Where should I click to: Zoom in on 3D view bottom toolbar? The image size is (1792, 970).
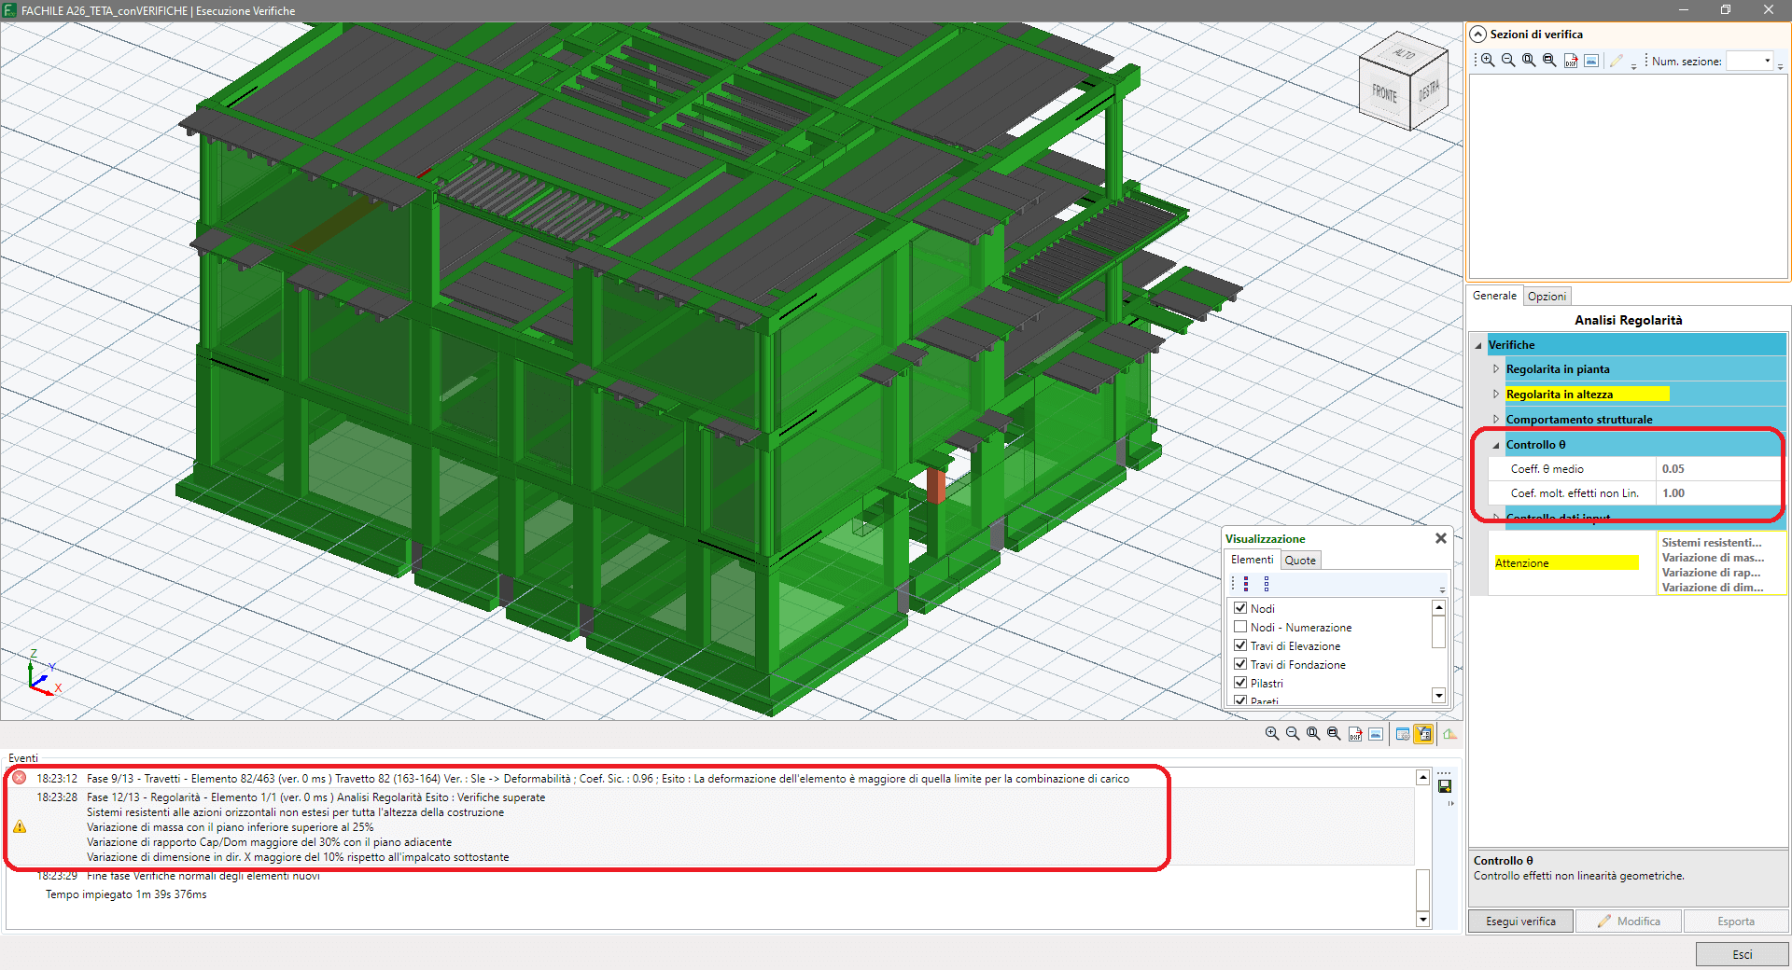point(1272,734)
